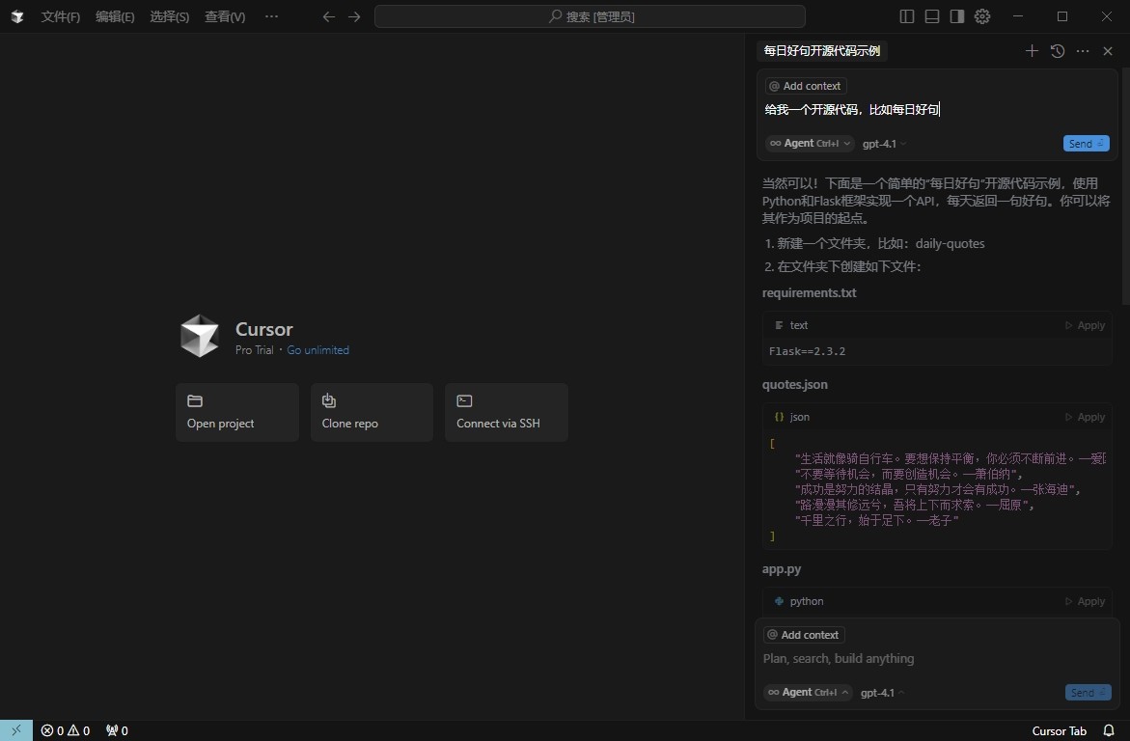Click the 千里之行，始于足下 quote line
This screenshot has height=741, width=1130.
coord(876,520)
